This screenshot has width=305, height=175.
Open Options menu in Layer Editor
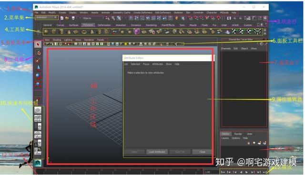(236, 138)
